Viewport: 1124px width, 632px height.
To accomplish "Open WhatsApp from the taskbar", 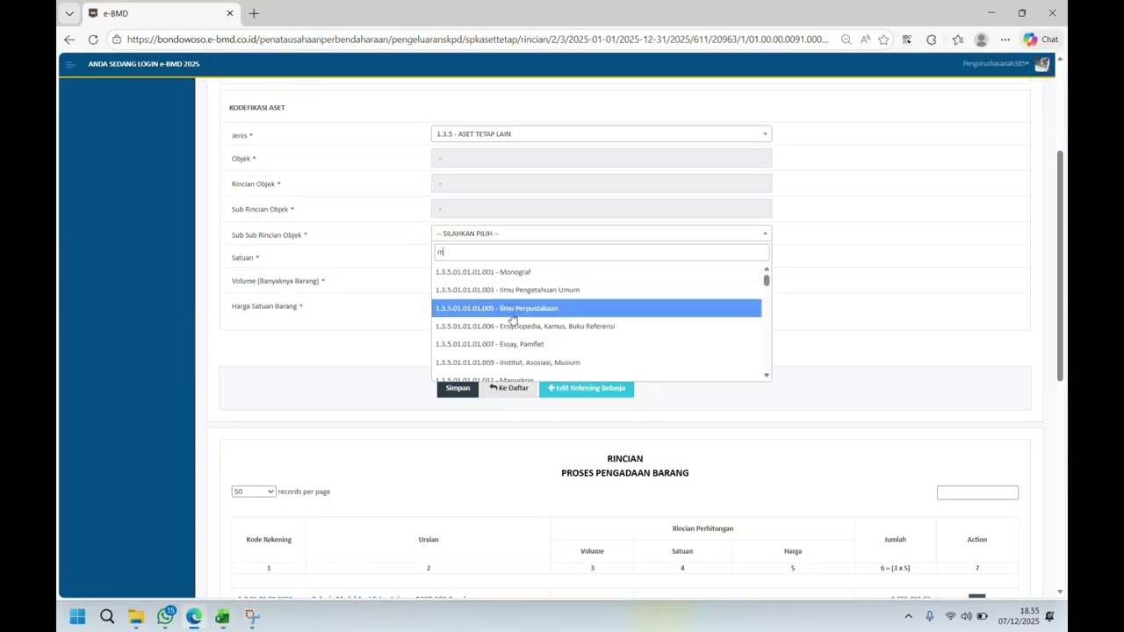I will (165, 616).
